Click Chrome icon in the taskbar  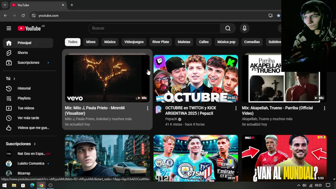[x=41, y=185]
